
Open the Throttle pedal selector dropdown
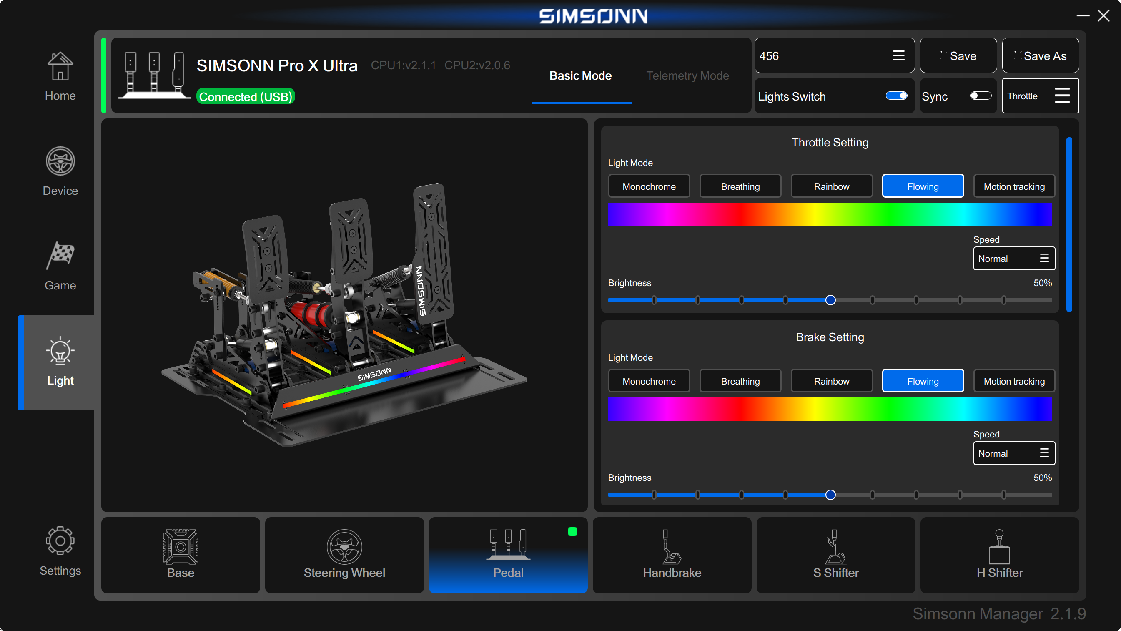[1041, 96]
